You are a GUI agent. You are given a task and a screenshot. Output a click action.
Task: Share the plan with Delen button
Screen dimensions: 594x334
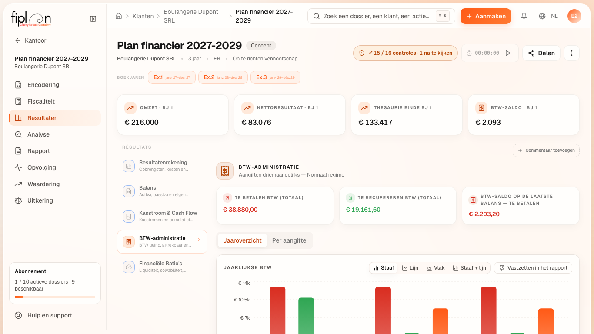click(541, 53)
